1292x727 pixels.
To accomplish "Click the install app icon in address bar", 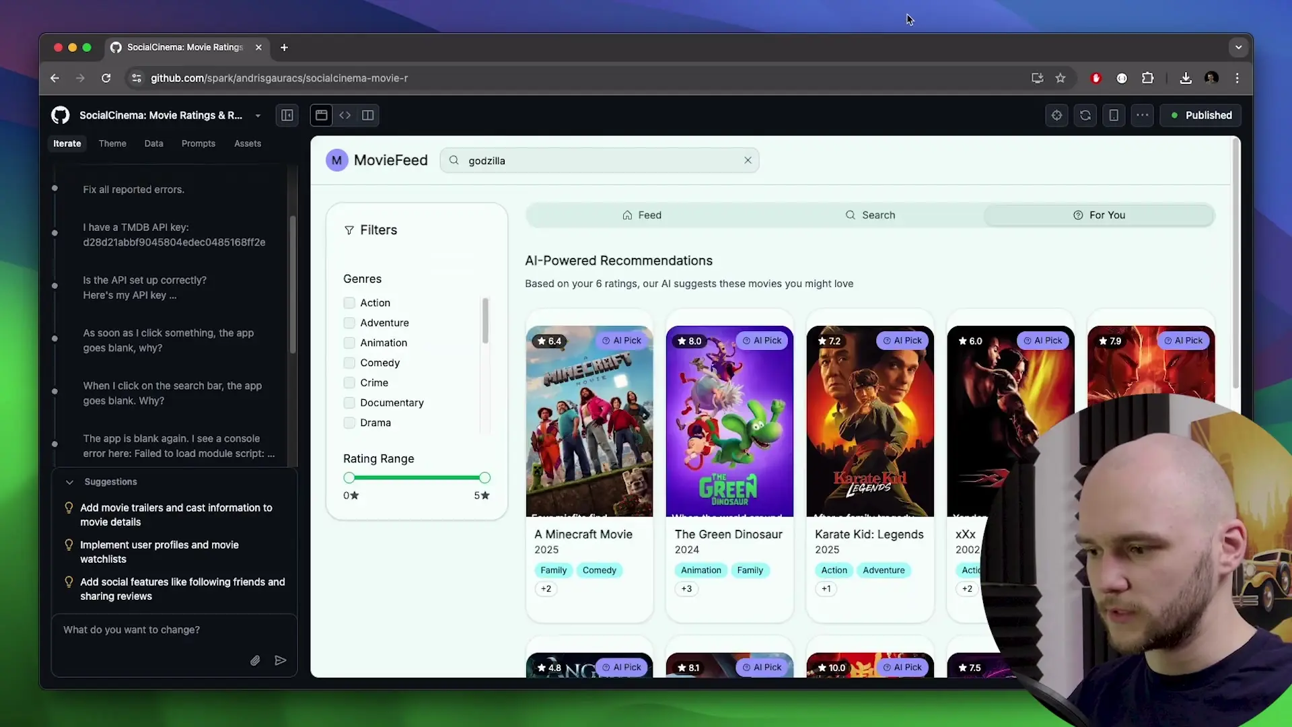I will pyautogui.click(x=1037, y=78).
